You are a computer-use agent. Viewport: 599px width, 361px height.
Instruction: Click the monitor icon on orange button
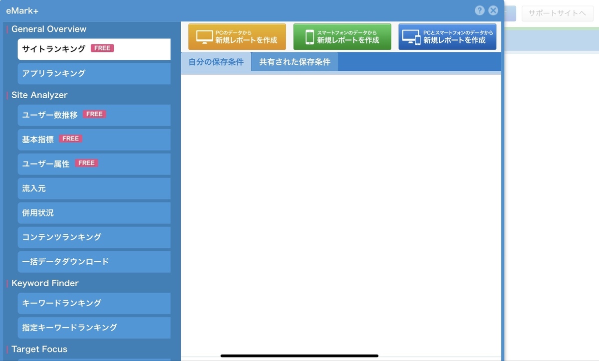point(204,37)
